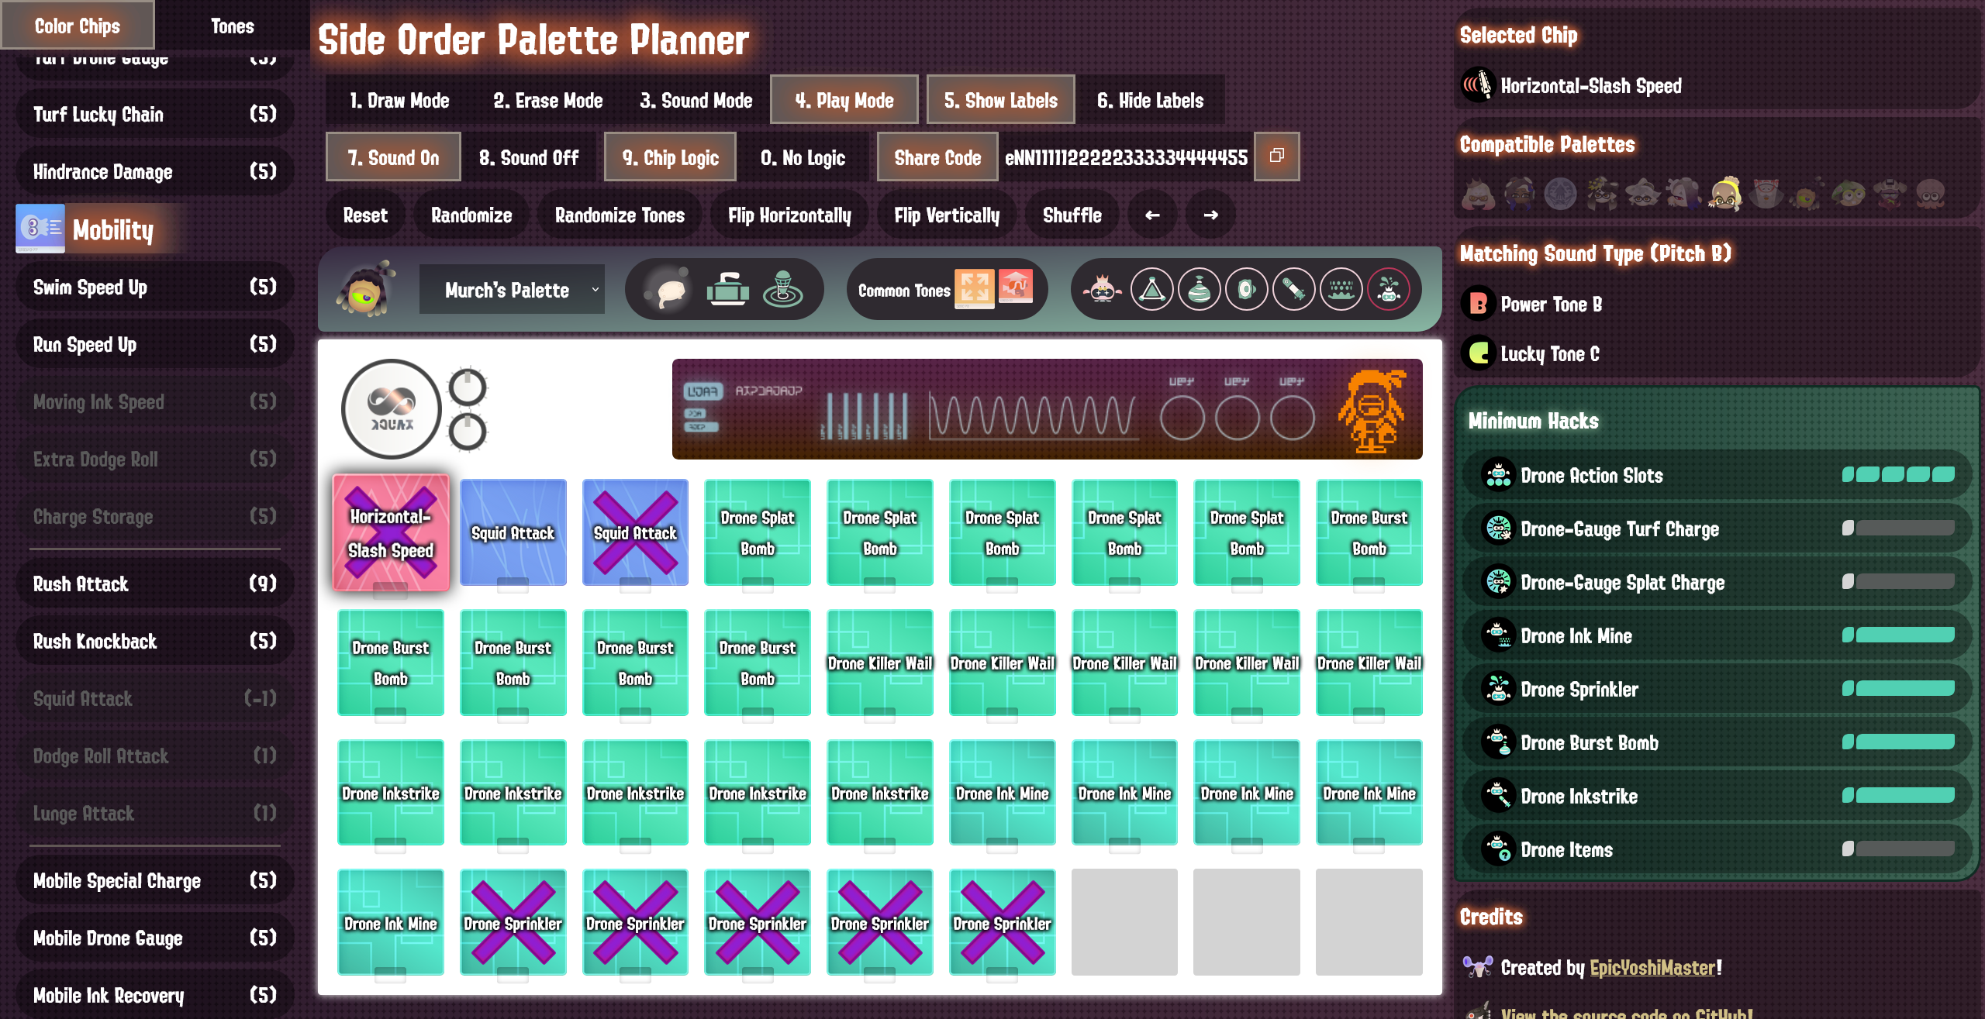Viewport: 1985px width, 1019px height.
Task: Click the first empty gray palette slot
Action: [x=1124, y=922]
